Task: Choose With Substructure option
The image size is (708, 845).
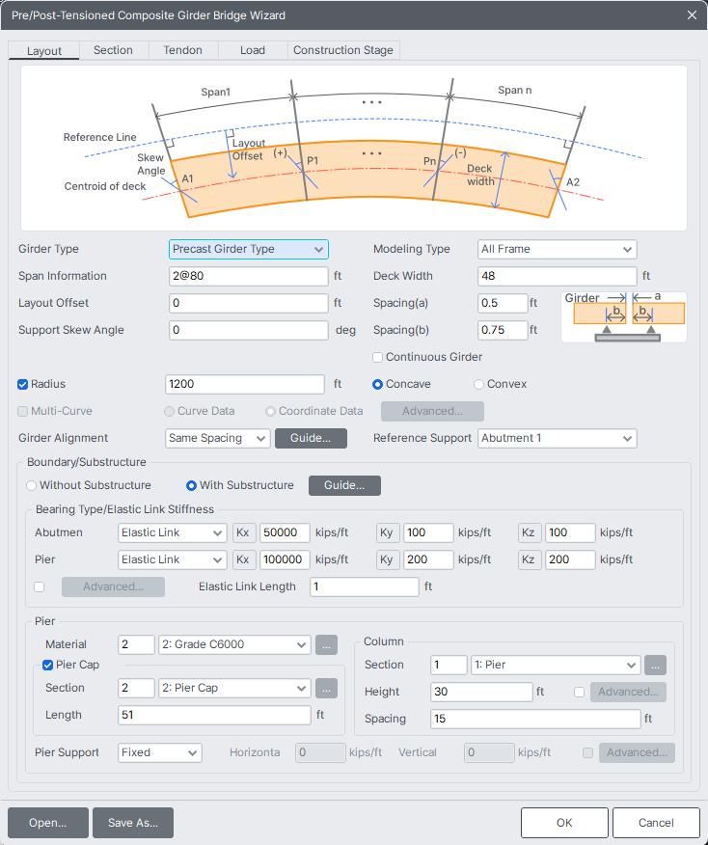Action: point(191,485)
